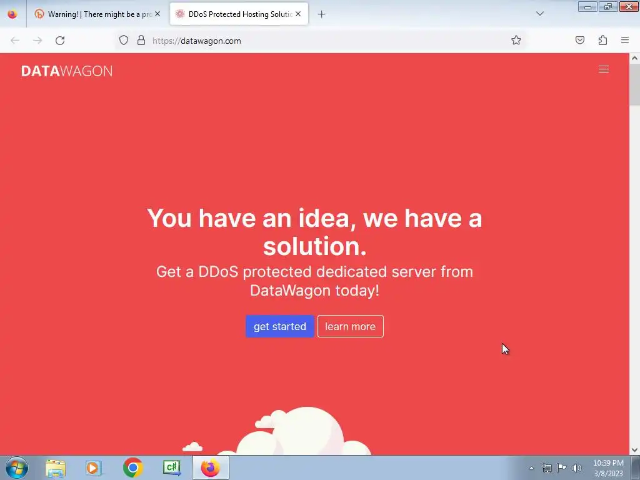Go back to the previous page
The width and height of the screenshot is (640, 480).
pyautogui.click(x=15, y=41)
